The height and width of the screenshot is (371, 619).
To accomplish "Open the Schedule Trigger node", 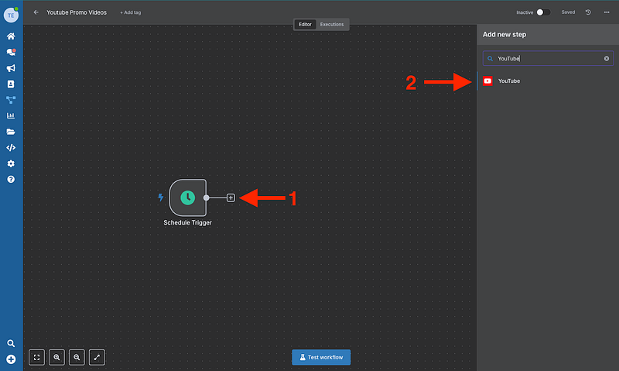I will 187,198.
